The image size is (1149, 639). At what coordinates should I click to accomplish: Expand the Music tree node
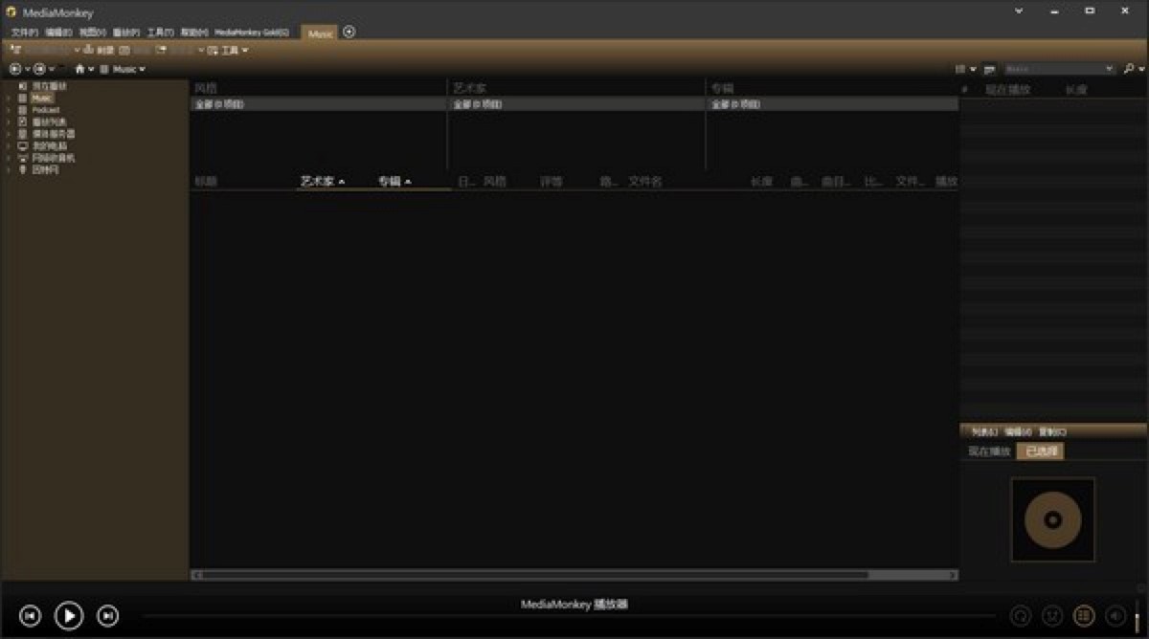pyautogui.click(x=9, y=98)
